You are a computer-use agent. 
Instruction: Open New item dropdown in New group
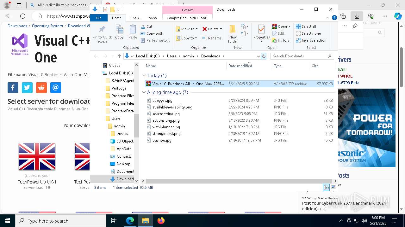pyautogui.click(x=244, y=26)
